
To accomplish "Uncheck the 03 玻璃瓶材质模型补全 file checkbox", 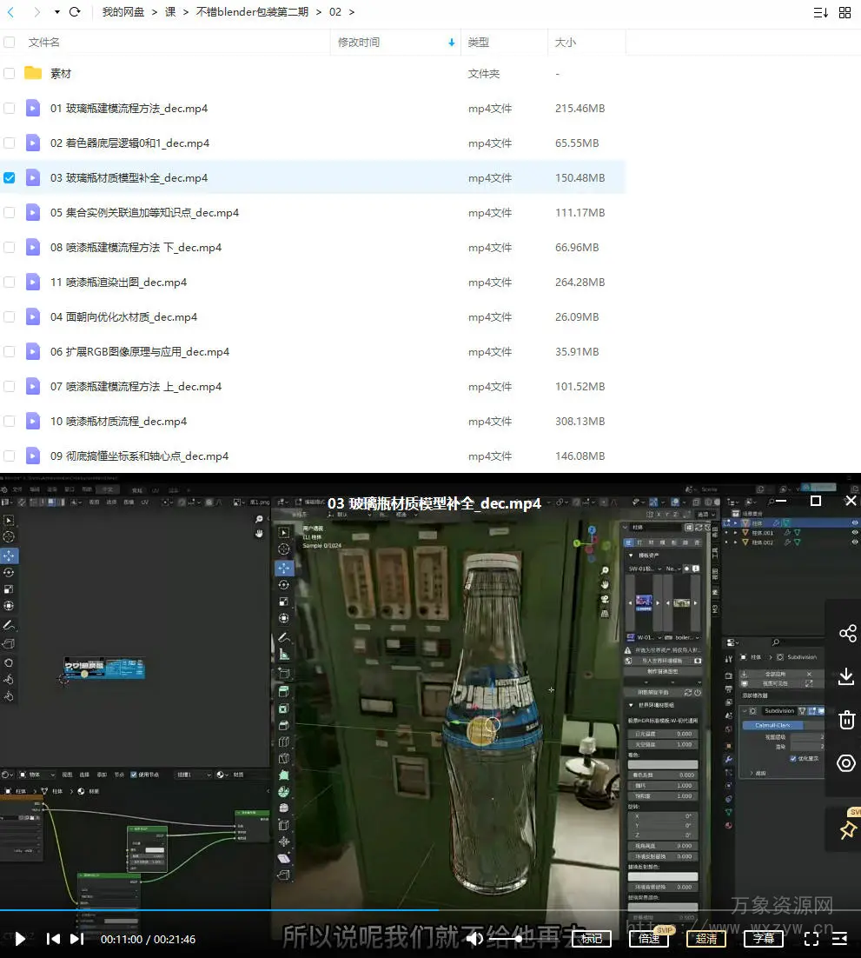I will (10, 178).
